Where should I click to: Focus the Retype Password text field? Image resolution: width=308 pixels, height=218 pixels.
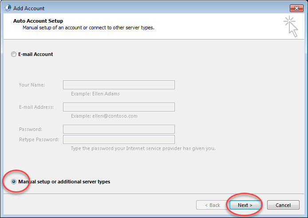coord(119,139)
